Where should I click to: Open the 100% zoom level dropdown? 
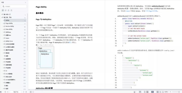point(167,92)
